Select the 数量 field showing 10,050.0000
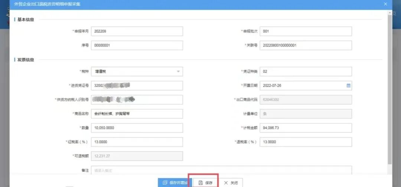This screenshot has height=187, width=401. 137,128
